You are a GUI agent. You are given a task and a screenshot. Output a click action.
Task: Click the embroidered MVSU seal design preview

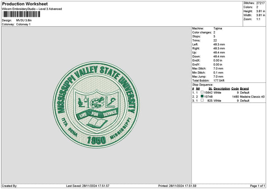click(x=96, y=105)
